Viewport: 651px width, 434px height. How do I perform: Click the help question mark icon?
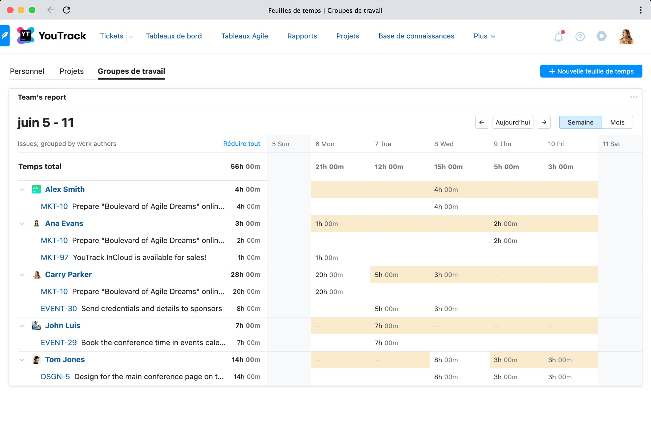click(x=580, y=37)
